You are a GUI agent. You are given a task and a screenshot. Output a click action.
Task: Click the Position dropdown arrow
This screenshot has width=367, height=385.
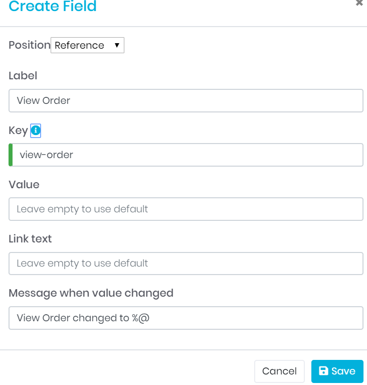[x=117, y=45]
